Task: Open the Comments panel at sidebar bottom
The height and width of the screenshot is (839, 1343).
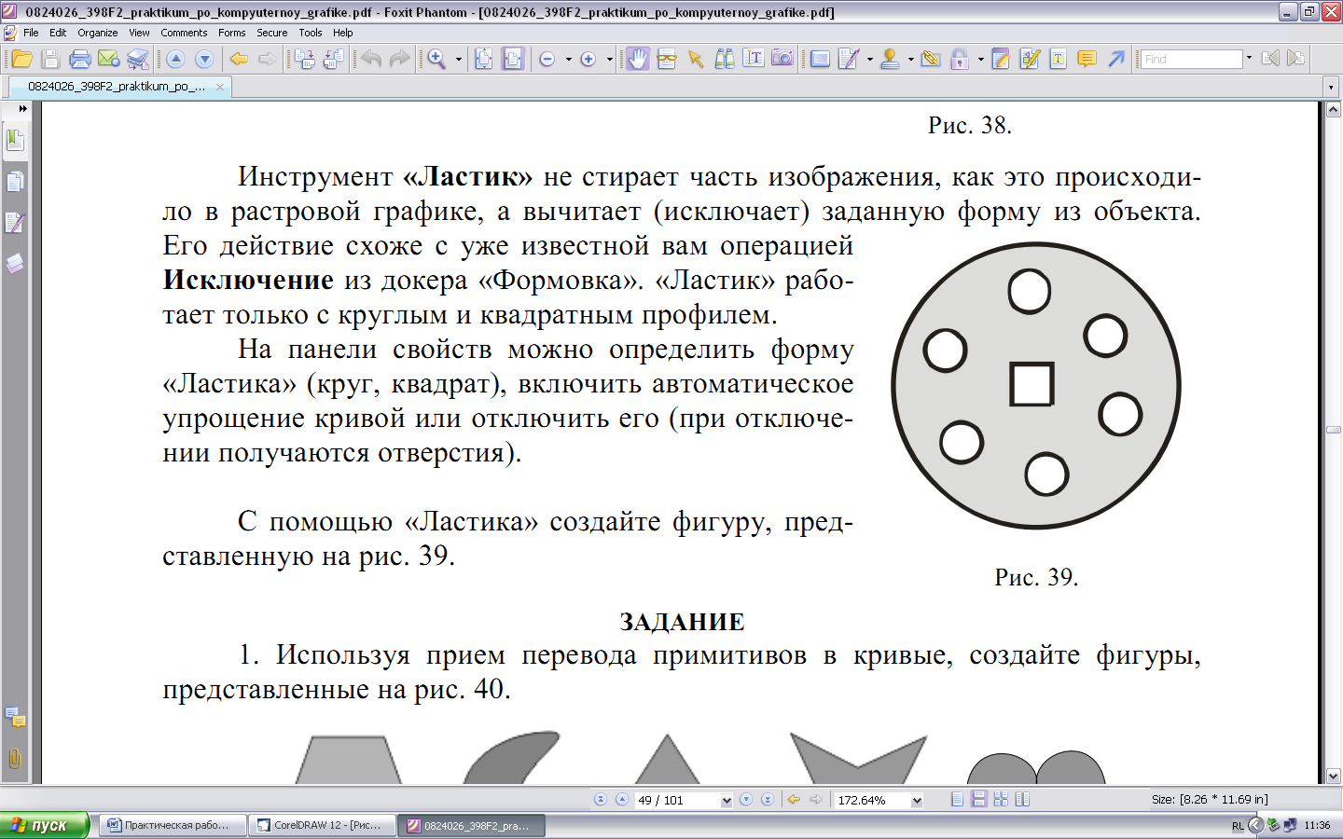Action: 15,717
